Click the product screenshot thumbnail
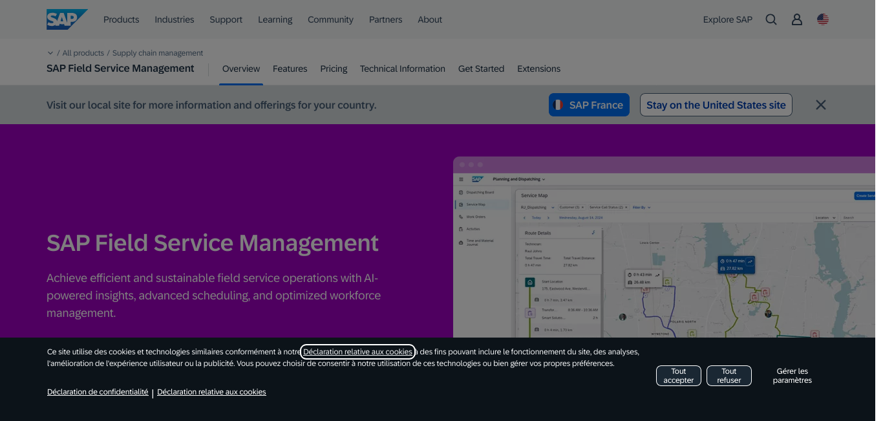The height and width of the screenshot is (421, 883). click(664, 247)
